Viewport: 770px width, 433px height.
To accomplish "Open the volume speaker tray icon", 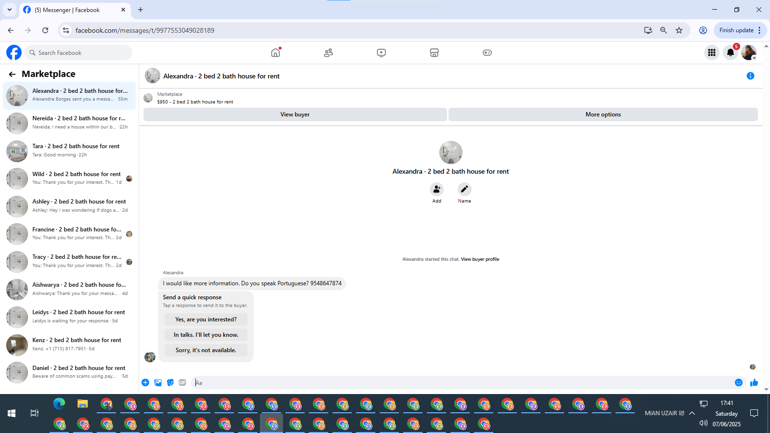I will coord(703,423).
